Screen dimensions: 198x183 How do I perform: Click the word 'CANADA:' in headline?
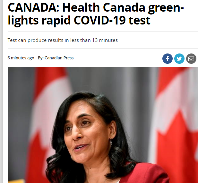pos(33,8)
